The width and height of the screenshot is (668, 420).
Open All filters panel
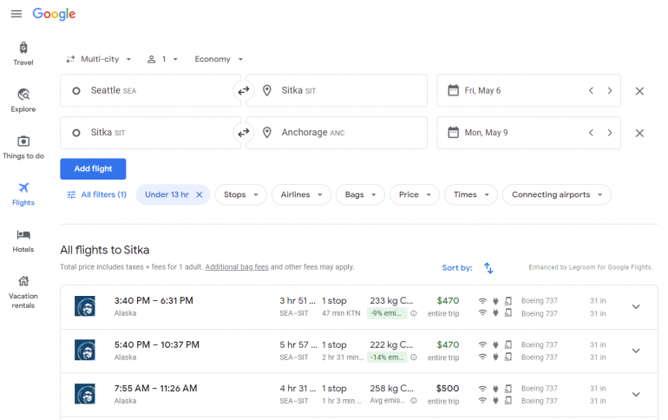click(x=96, y=194)
